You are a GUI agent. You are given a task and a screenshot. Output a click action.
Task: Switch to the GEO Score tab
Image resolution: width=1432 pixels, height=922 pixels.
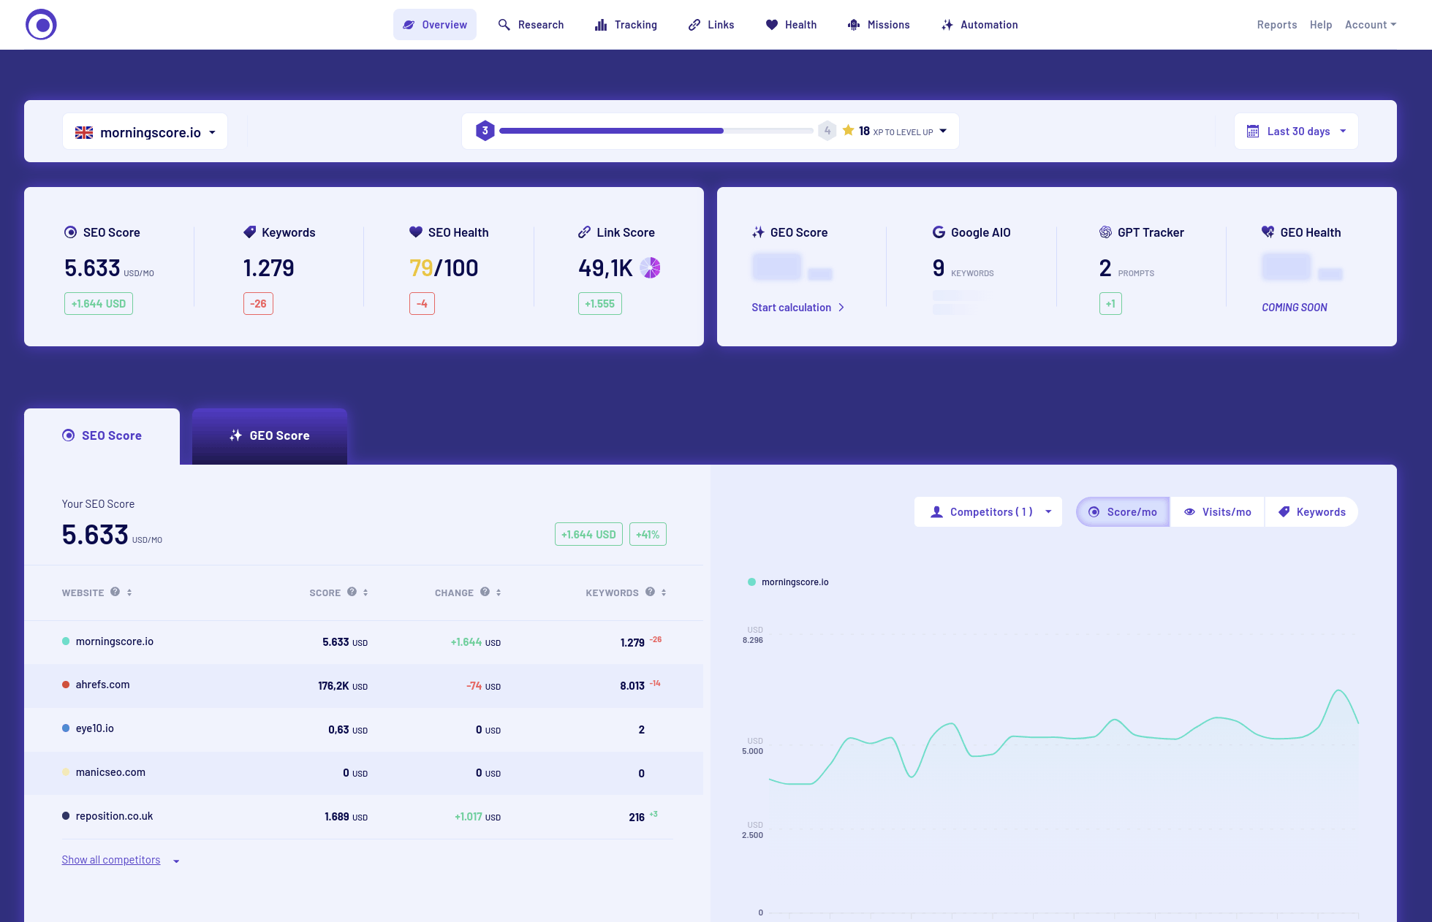[269, 435]
